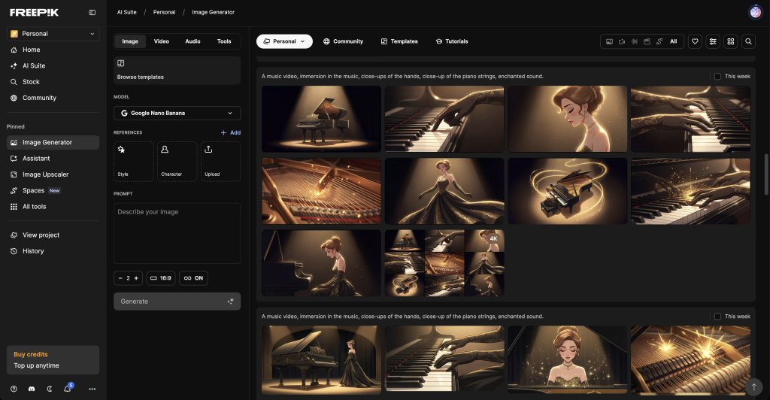Screen dimensions: 770x400
Task: Click the Buy credits link
Action: coord(31,354)
